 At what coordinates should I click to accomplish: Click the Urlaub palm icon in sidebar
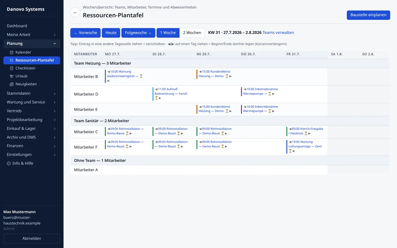coord(12,76)
